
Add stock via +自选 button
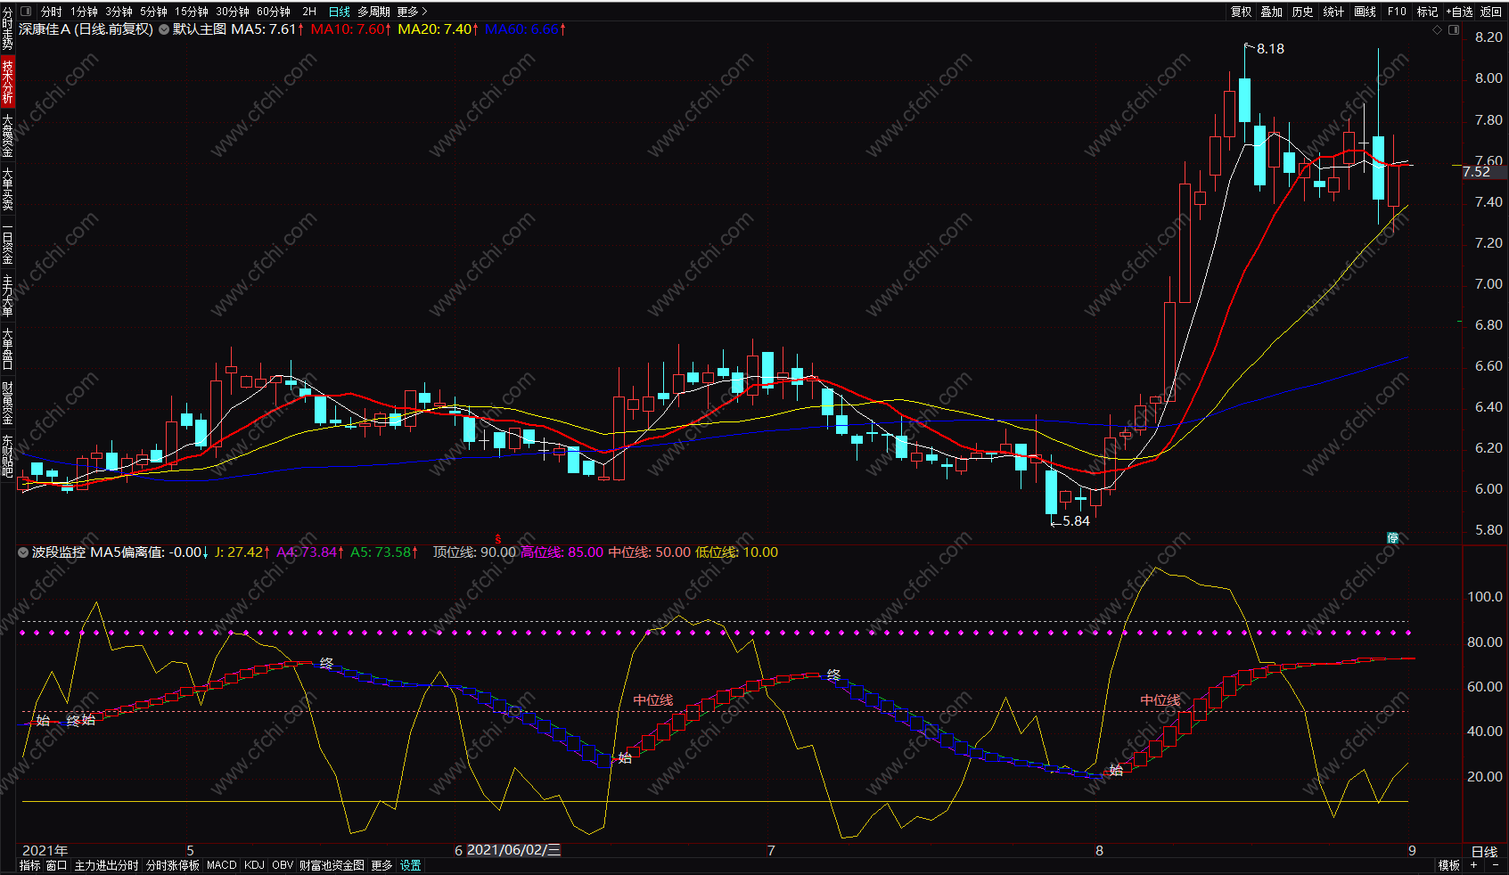[1459, 12]
